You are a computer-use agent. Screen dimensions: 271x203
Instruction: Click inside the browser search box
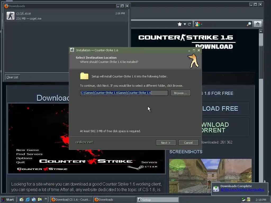pyautogui.click(x=224, y=24)
